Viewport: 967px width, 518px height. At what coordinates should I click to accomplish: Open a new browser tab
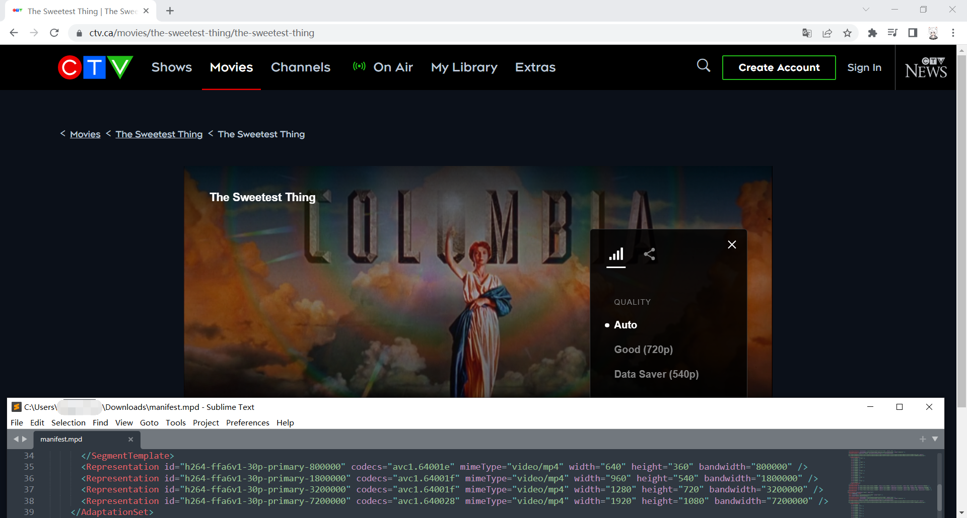coord(170,11)
